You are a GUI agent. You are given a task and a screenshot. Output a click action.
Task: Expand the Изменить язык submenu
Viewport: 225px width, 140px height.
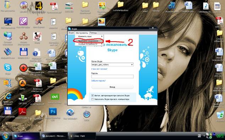[x=89, y=36]
